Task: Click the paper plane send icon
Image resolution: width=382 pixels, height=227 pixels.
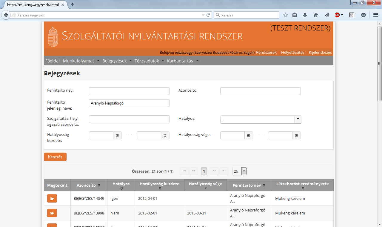Action: pos(327,15)
